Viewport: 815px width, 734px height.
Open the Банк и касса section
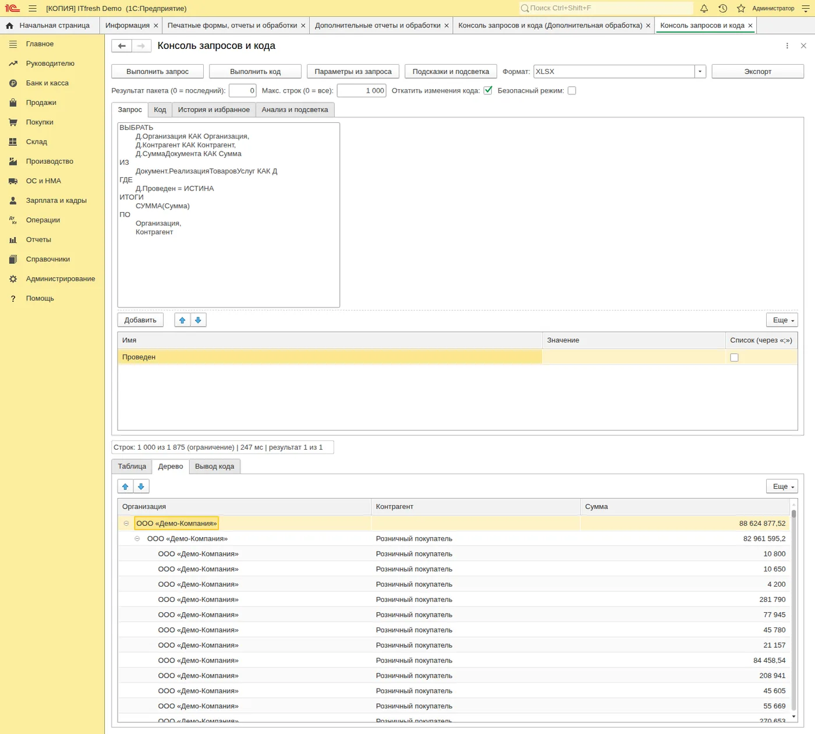point(47,83)
